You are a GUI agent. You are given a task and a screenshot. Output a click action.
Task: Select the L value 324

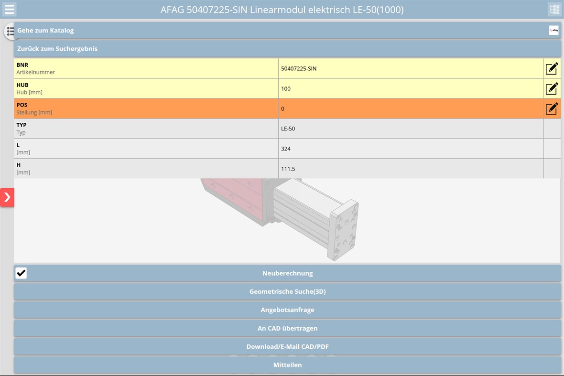(x=286, y=149)
